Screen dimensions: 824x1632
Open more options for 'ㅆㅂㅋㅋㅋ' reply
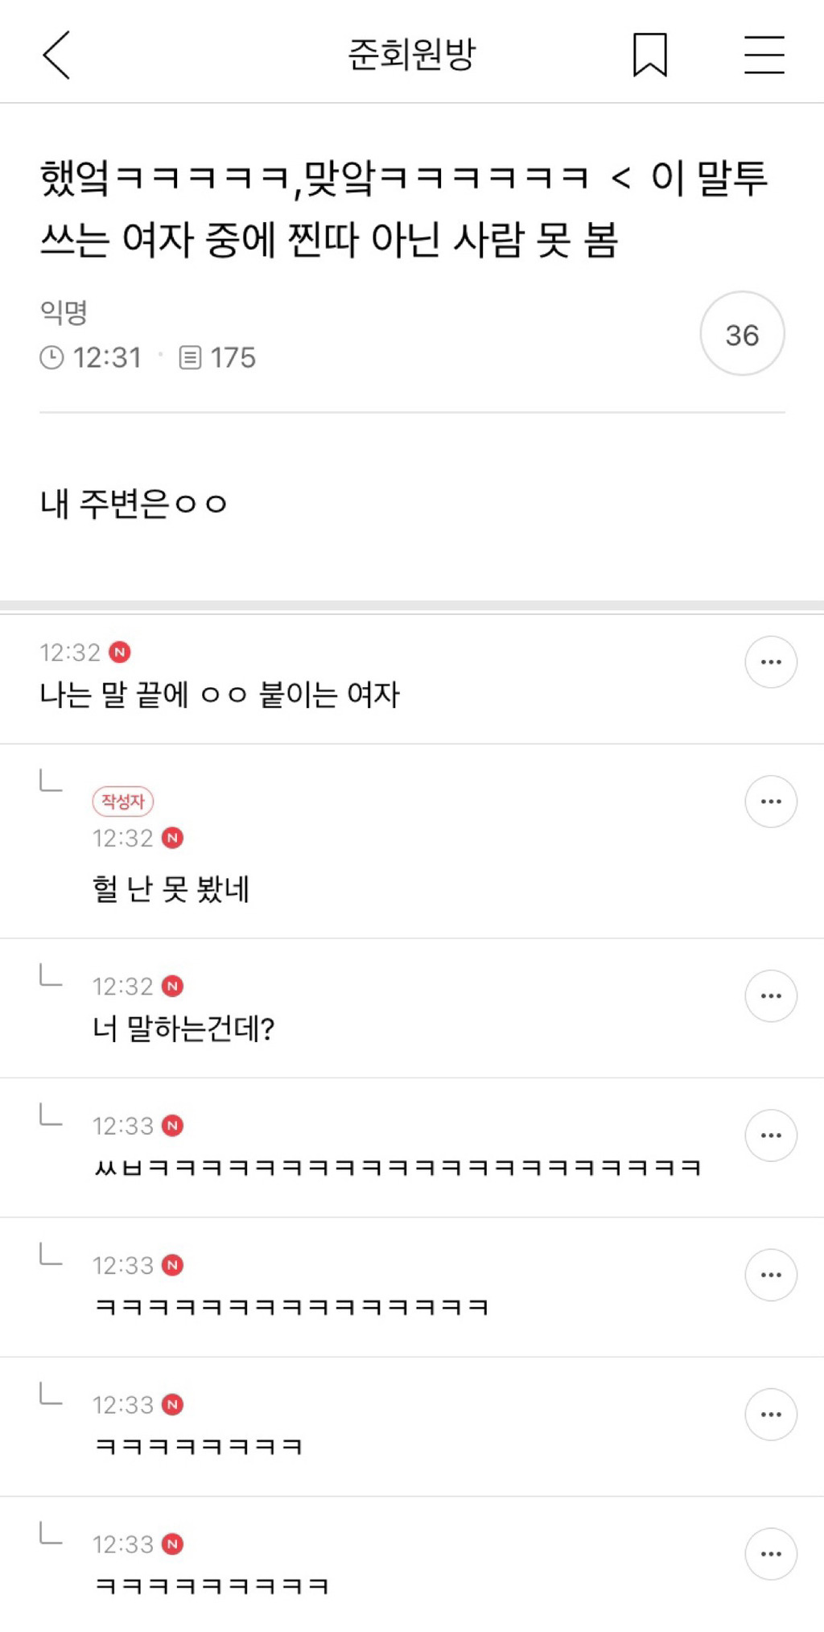[x=770, y=1135]
